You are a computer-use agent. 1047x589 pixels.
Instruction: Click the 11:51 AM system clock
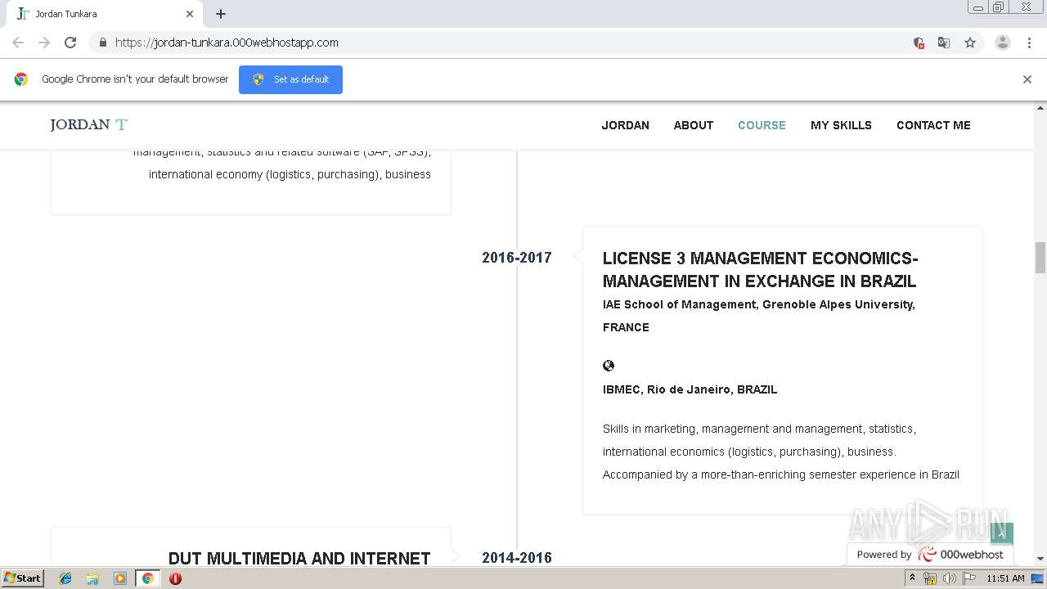point(1005,578)
